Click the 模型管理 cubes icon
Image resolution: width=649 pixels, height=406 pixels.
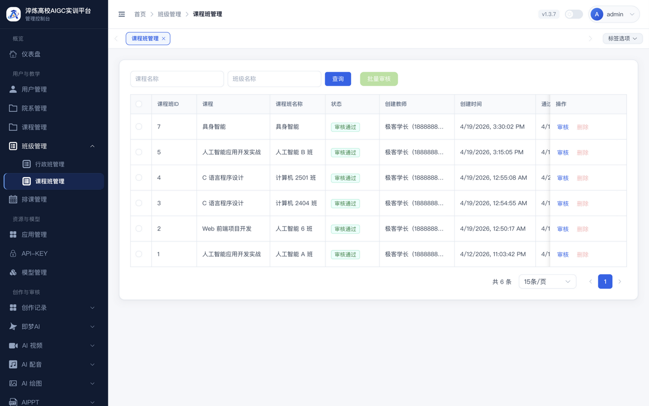[13, 272]
